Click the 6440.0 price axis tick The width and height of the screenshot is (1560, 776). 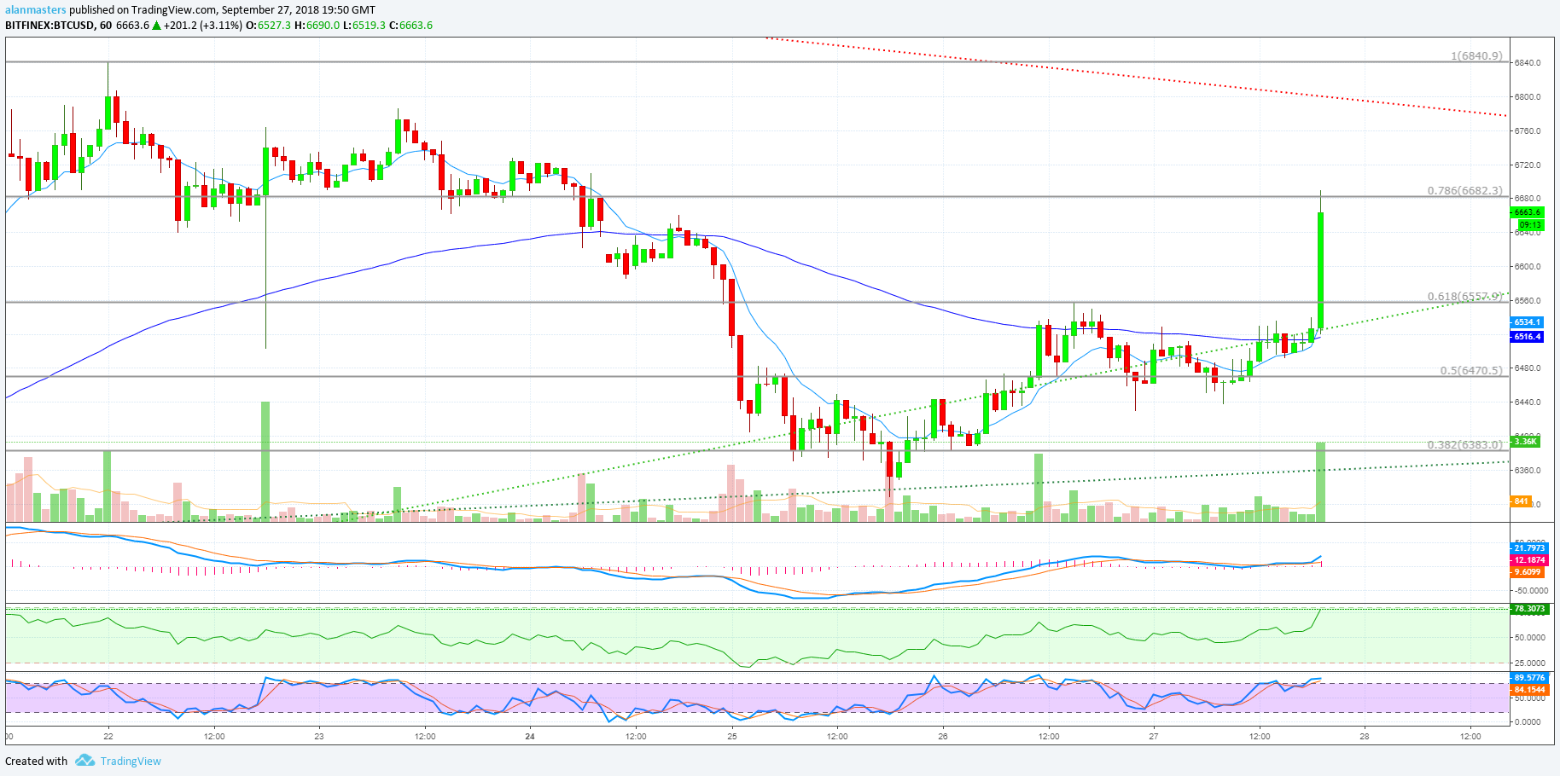click(x=1528, y=402)
